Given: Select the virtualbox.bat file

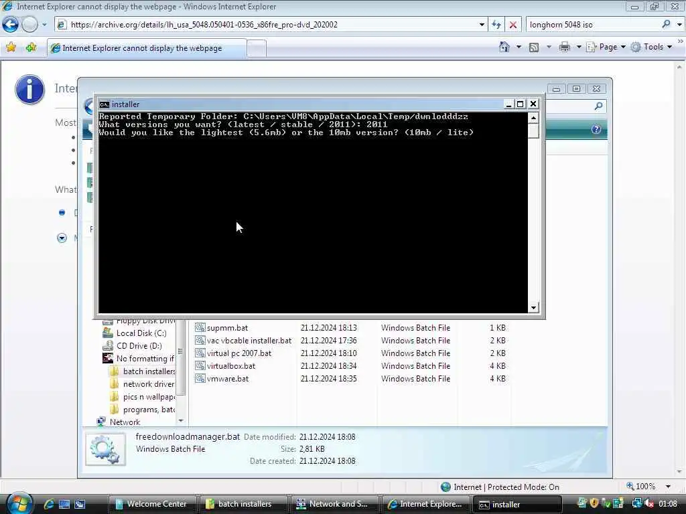Looking at the screenshot, I should point(231,366).
